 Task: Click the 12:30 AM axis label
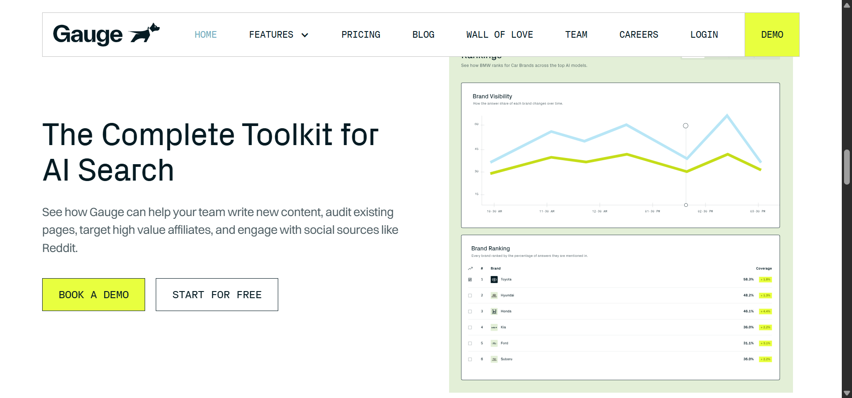600,212
